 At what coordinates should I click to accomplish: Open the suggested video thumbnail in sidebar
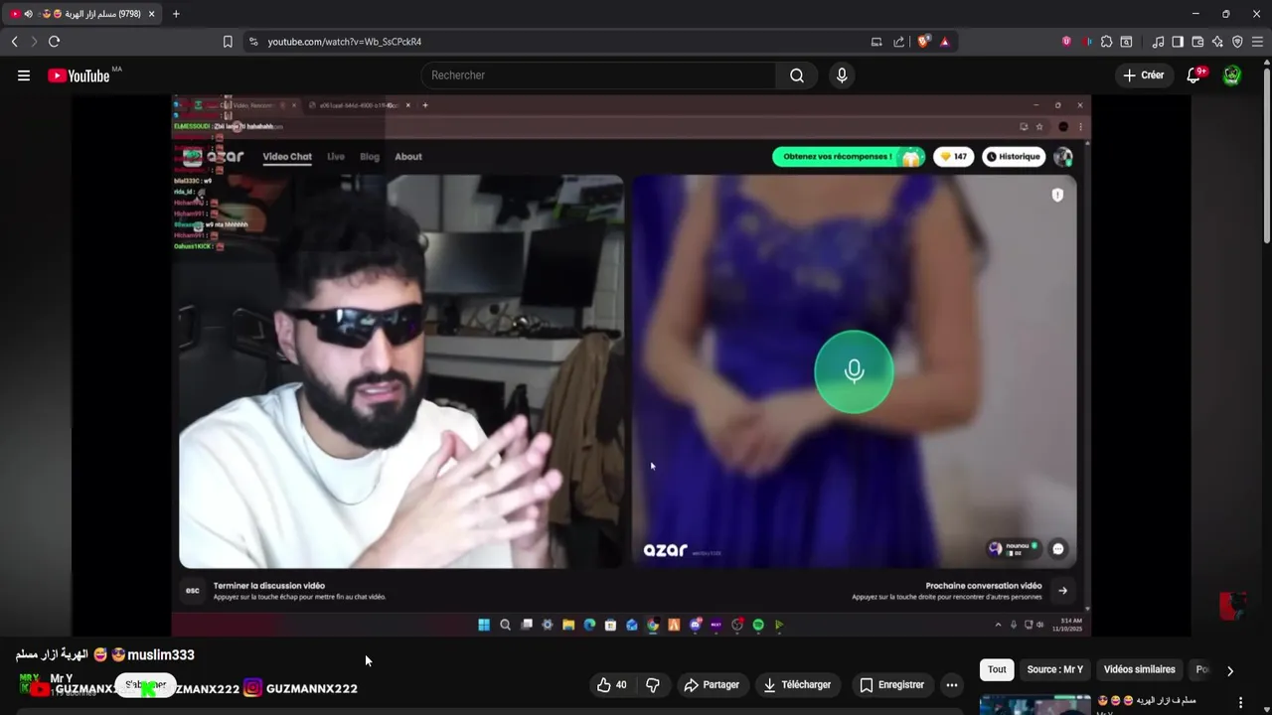tap(1034, 705)
